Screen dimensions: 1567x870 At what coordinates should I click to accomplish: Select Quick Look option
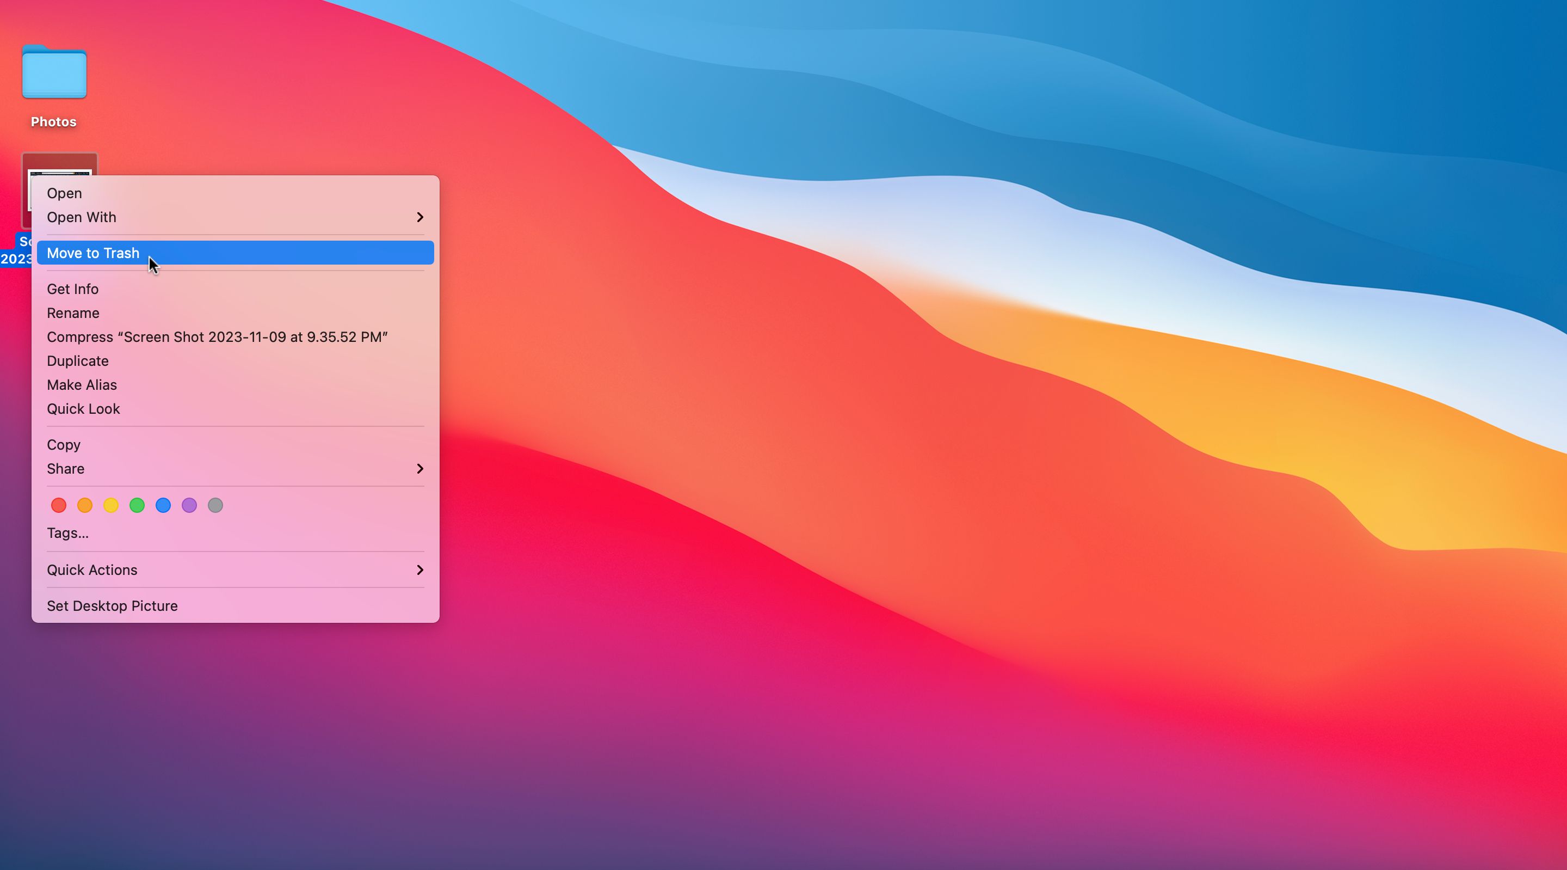point(83,409)
